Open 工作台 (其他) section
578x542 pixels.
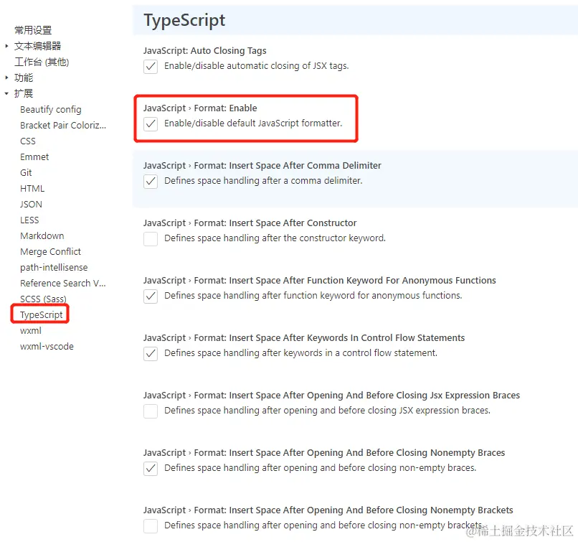42,62
